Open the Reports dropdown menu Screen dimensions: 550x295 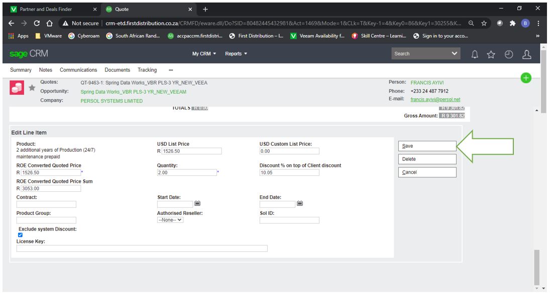[236, 54]
